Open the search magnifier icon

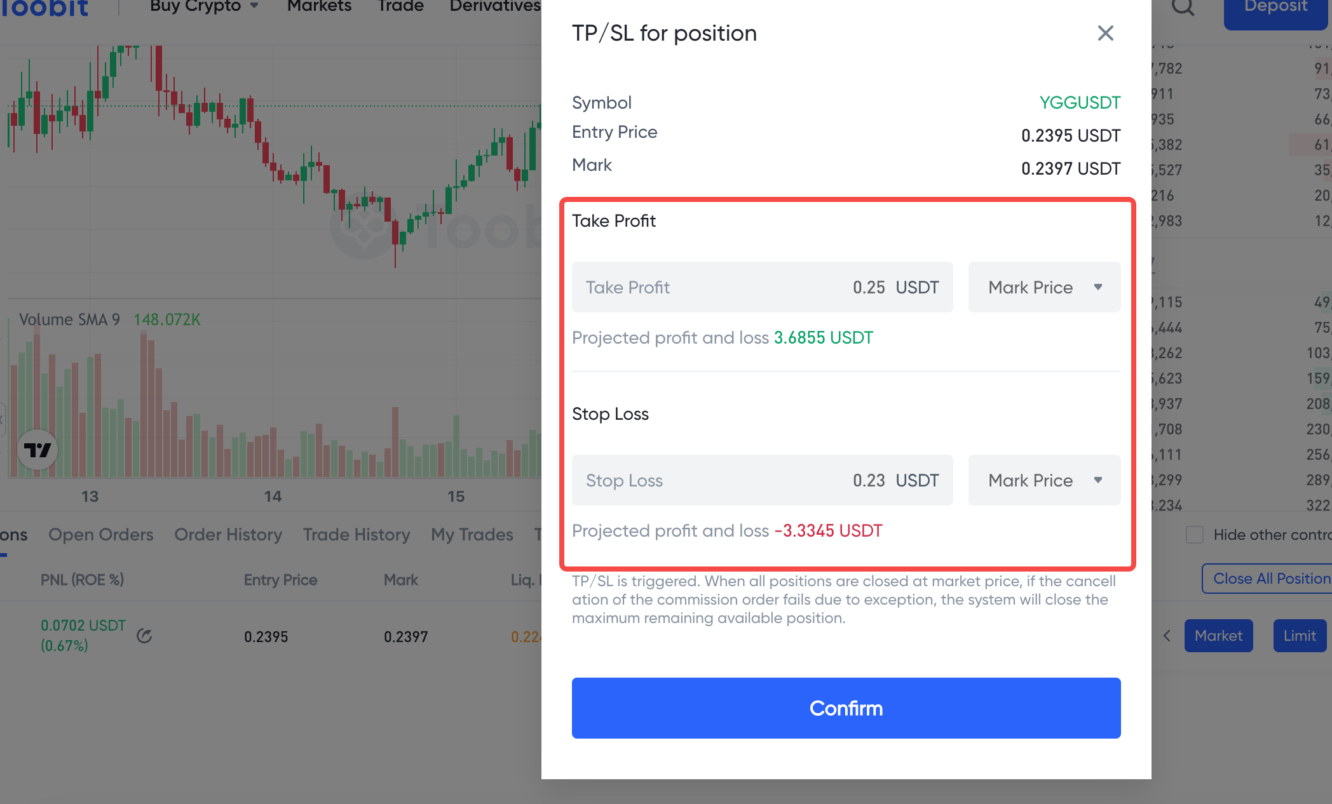click(1183, 8)
